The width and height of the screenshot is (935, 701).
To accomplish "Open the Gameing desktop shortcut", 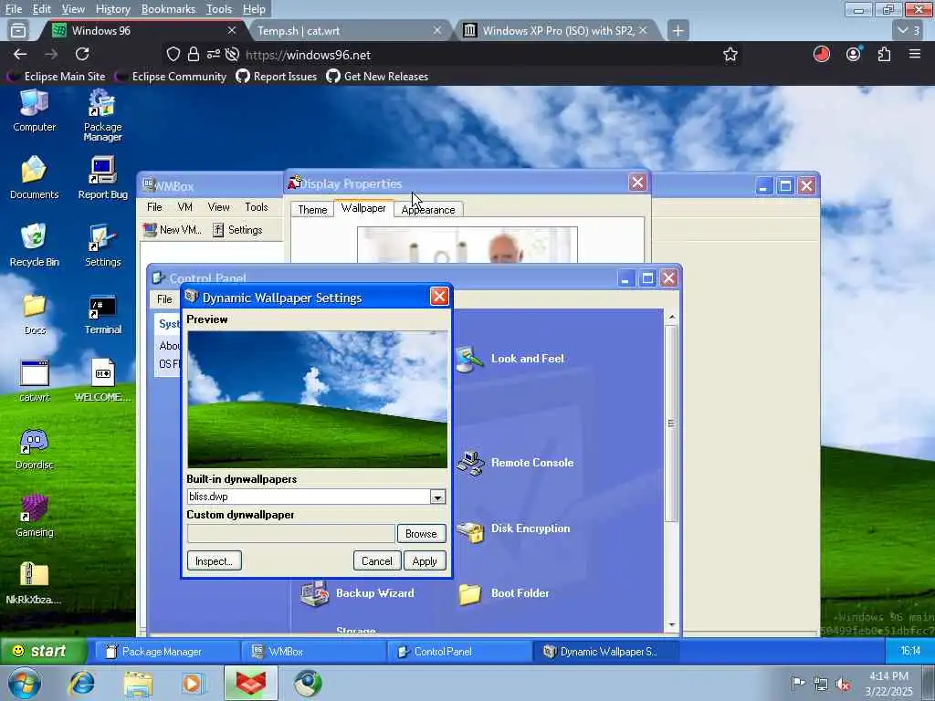I will point(34,516).
